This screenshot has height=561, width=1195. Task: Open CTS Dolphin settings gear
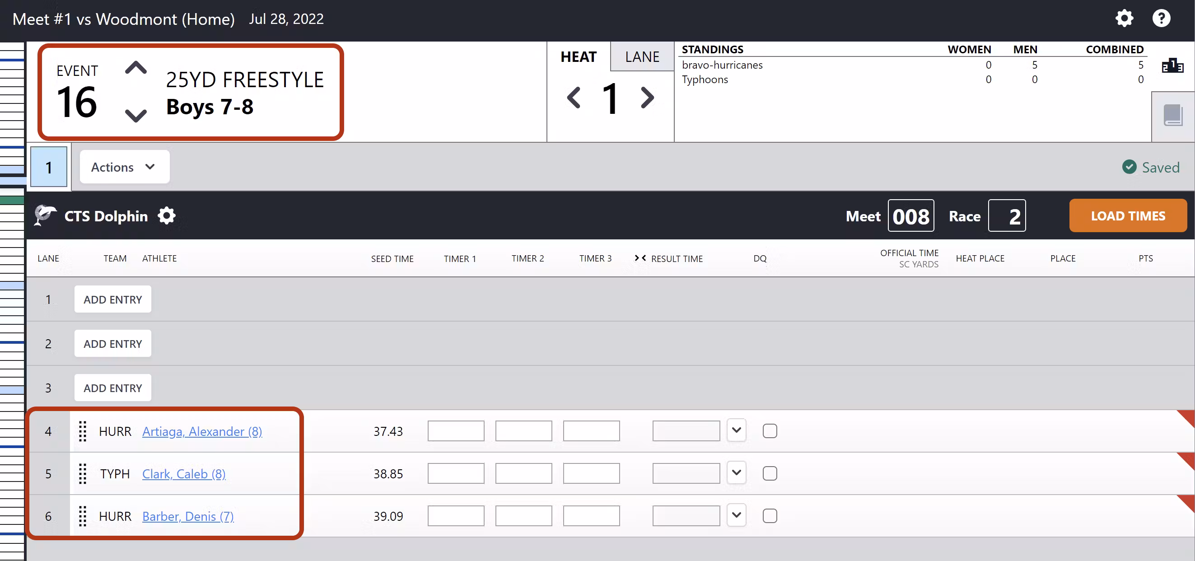tap(167, 216)
